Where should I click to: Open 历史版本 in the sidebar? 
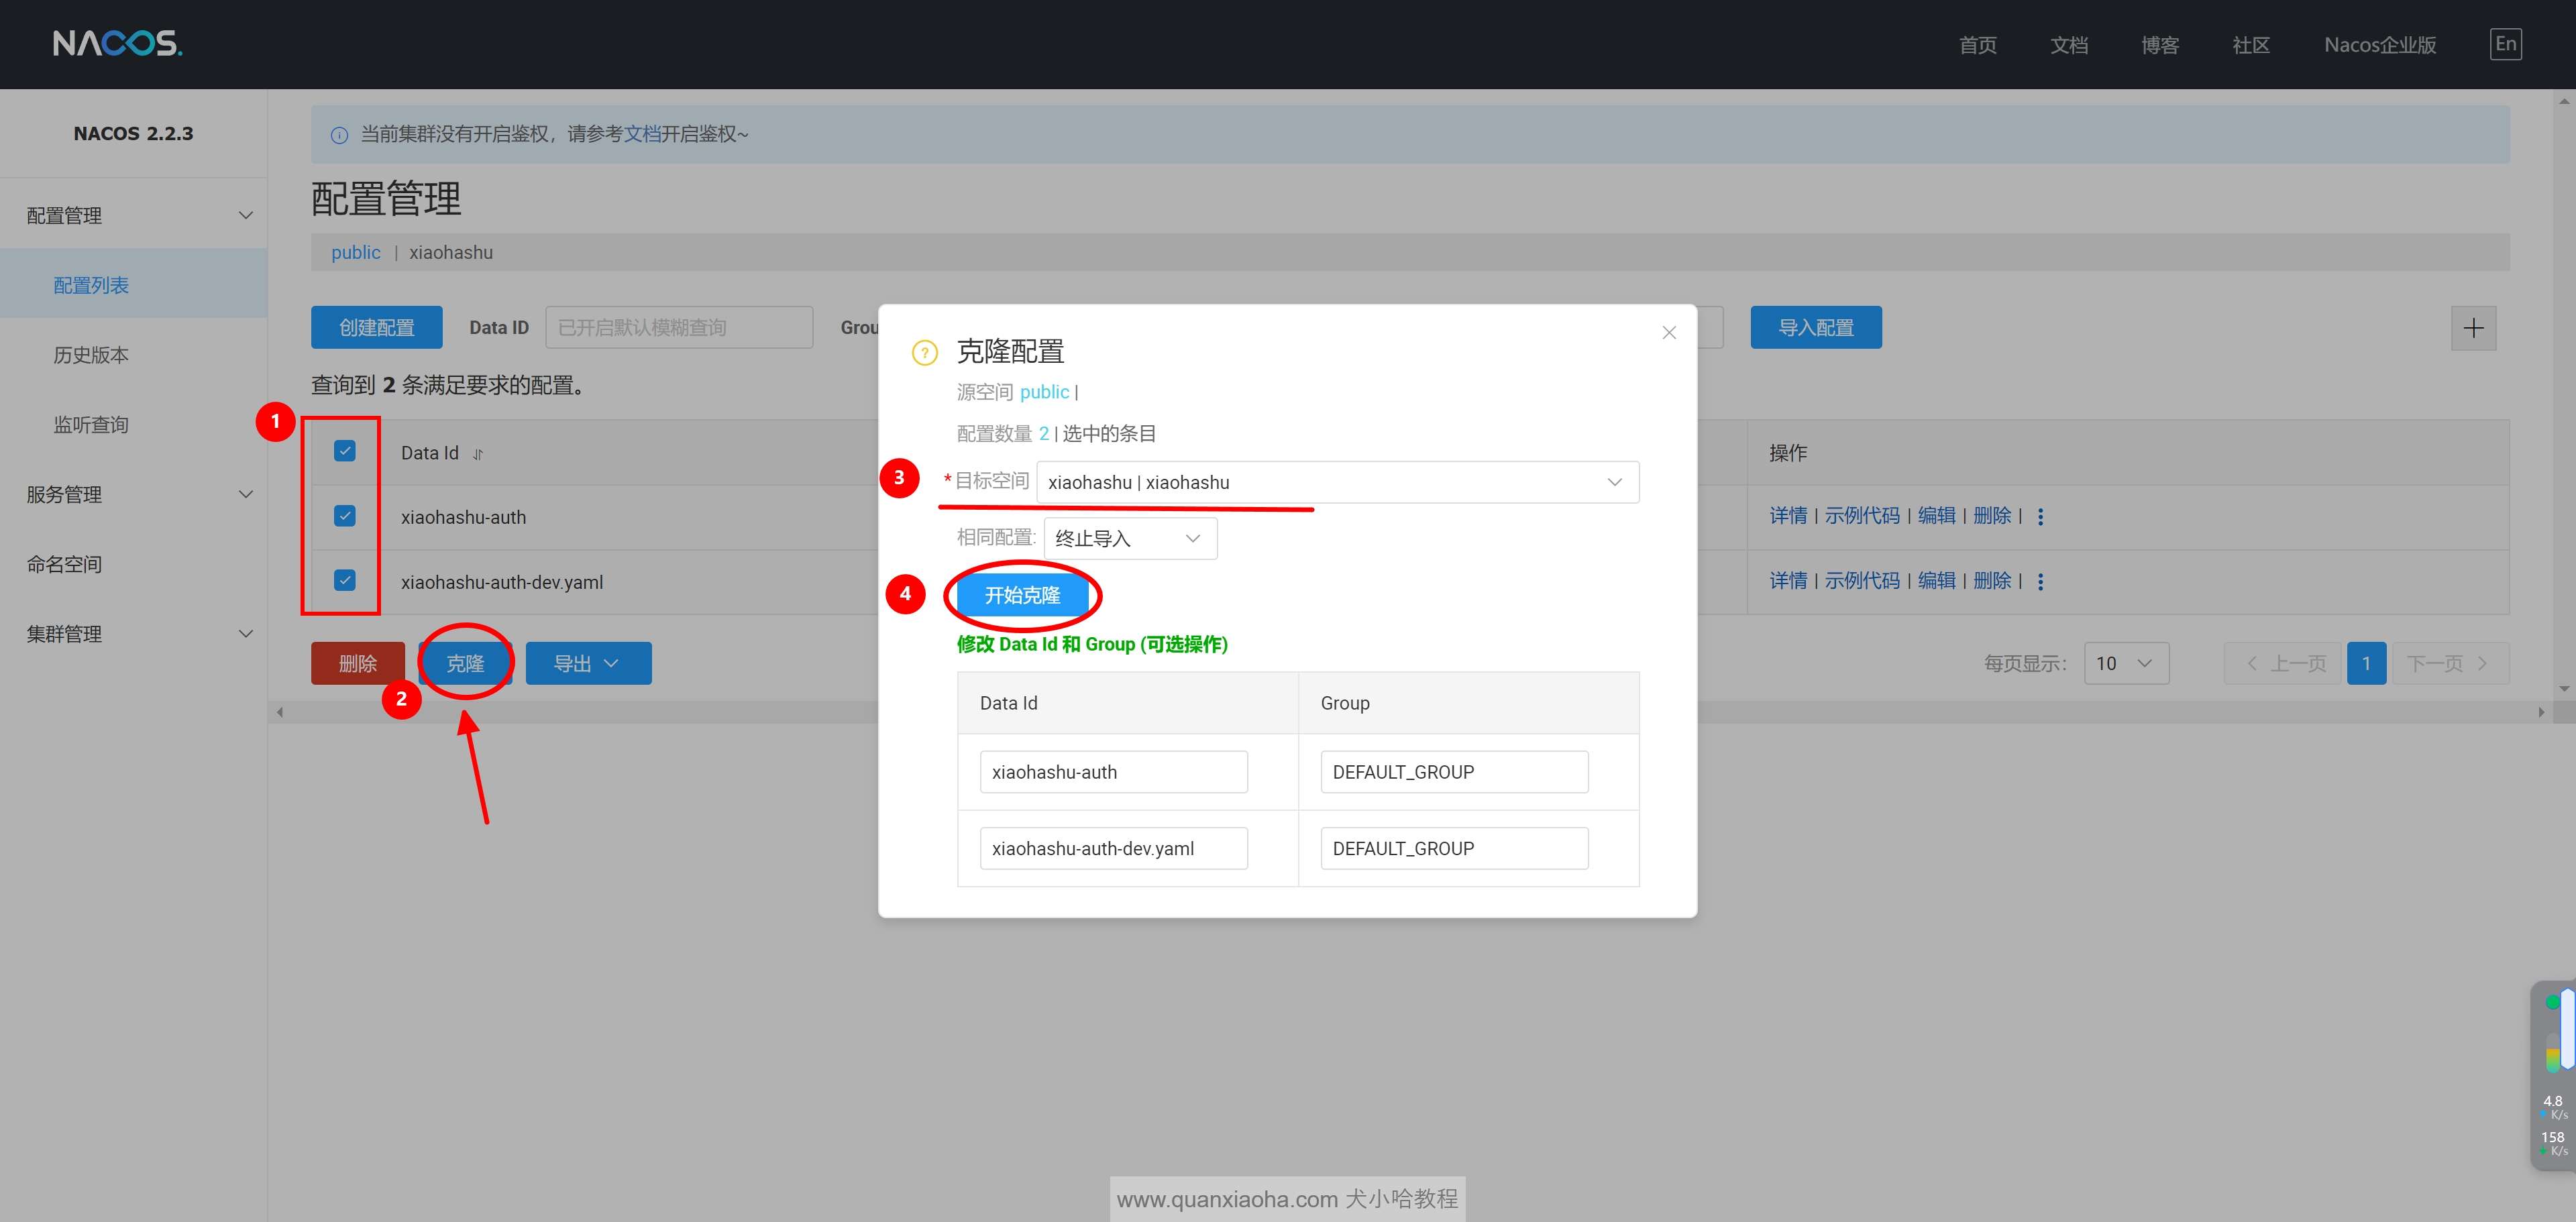point(91,355)
